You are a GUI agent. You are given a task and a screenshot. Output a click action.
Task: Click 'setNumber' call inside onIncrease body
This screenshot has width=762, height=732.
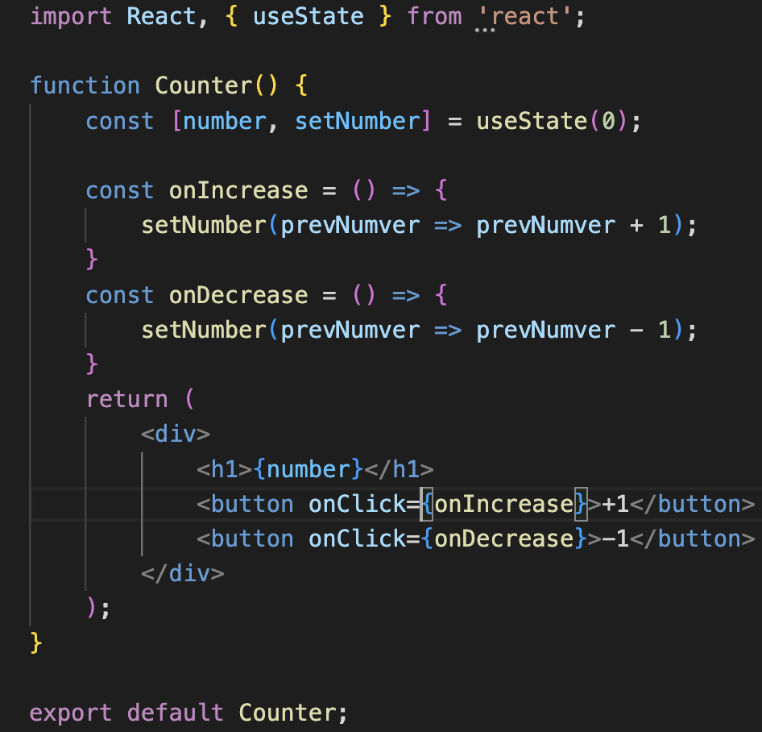tap(204, 225)
